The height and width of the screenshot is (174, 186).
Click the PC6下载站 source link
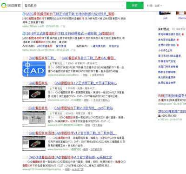97,125
